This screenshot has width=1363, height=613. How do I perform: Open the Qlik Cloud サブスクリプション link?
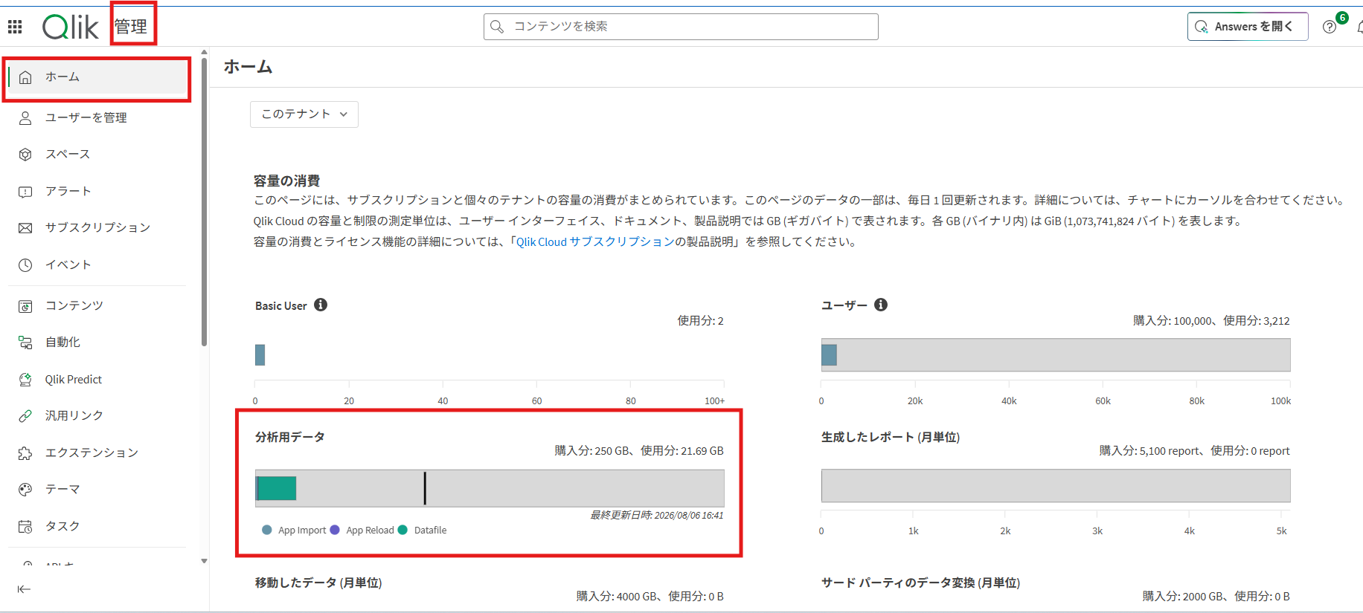click(x=595, y=242)
